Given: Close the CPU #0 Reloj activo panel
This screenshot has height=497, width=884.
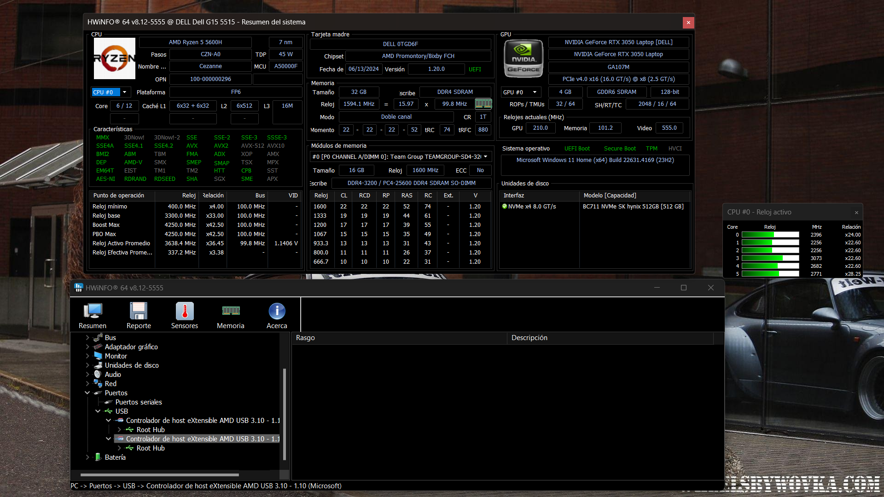Looking at the screenshot, I should (x=856, y=212).
